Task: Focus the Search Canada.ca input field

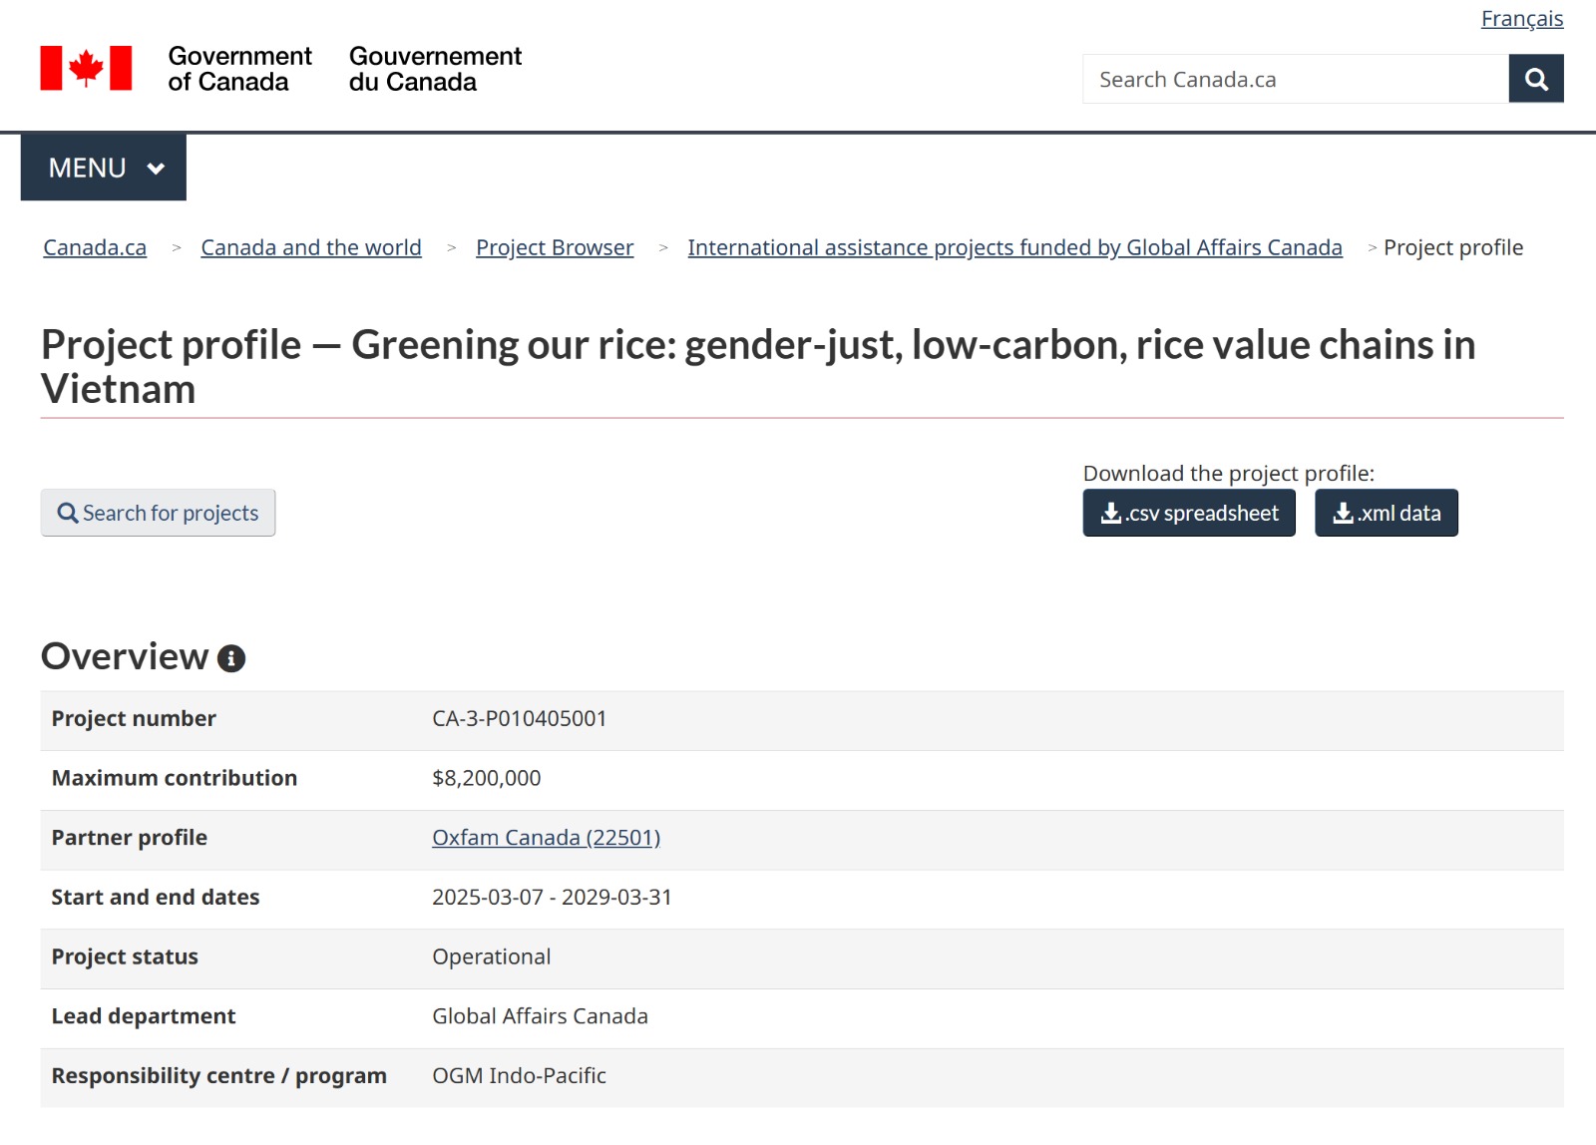Action: click(x=1295, y=79)
